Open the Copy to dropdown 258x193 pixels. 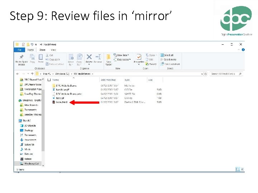[79, 59]
